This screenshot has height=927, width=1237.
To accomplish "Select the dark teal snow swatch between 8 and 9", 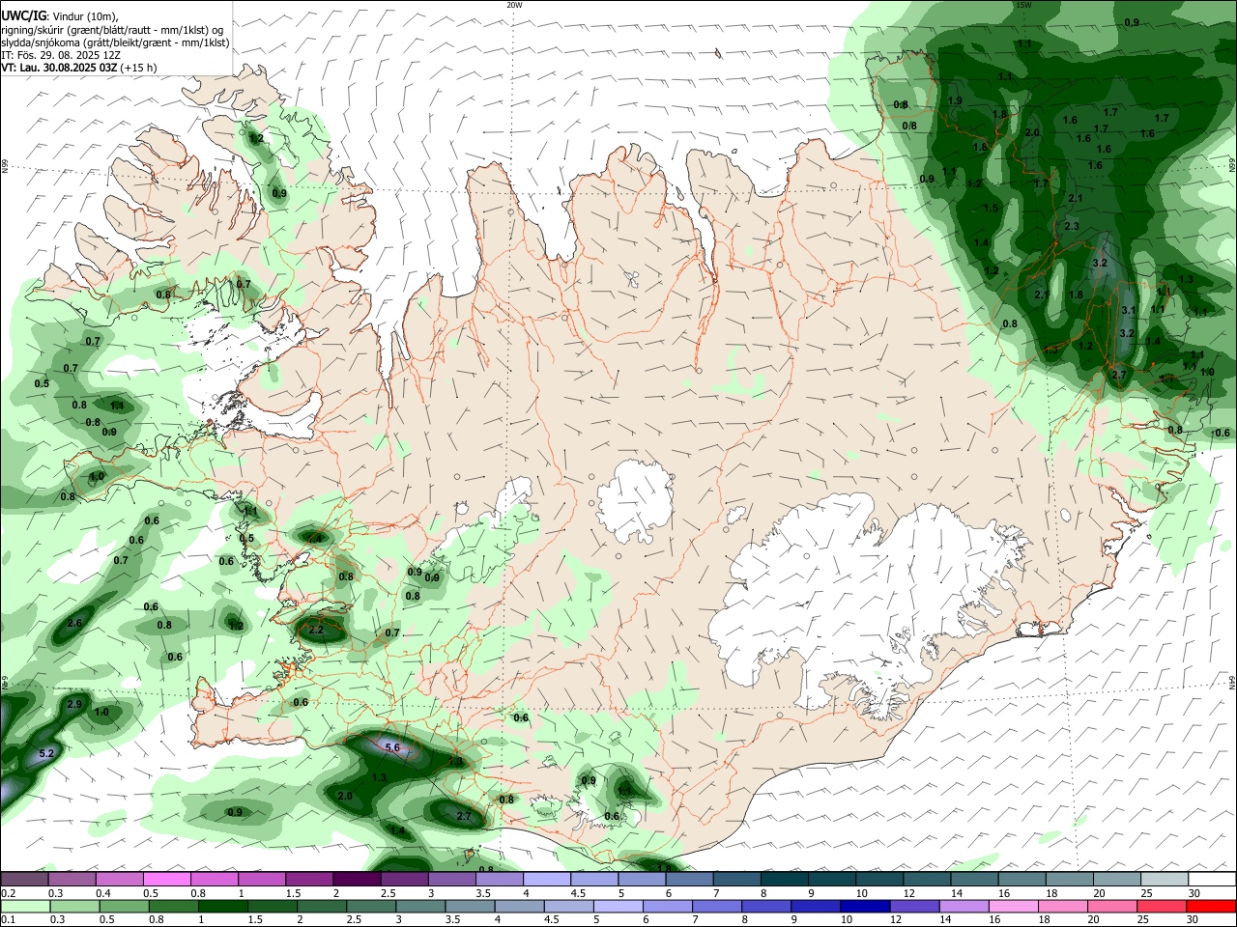I will click(x=784, y=879).
